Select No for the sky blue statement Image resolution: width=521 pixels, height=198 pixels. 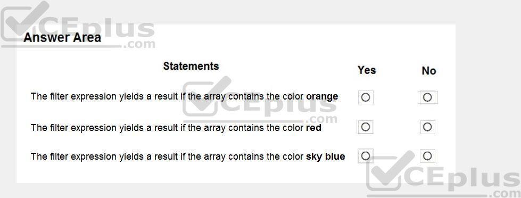click(x=428, y=156)
